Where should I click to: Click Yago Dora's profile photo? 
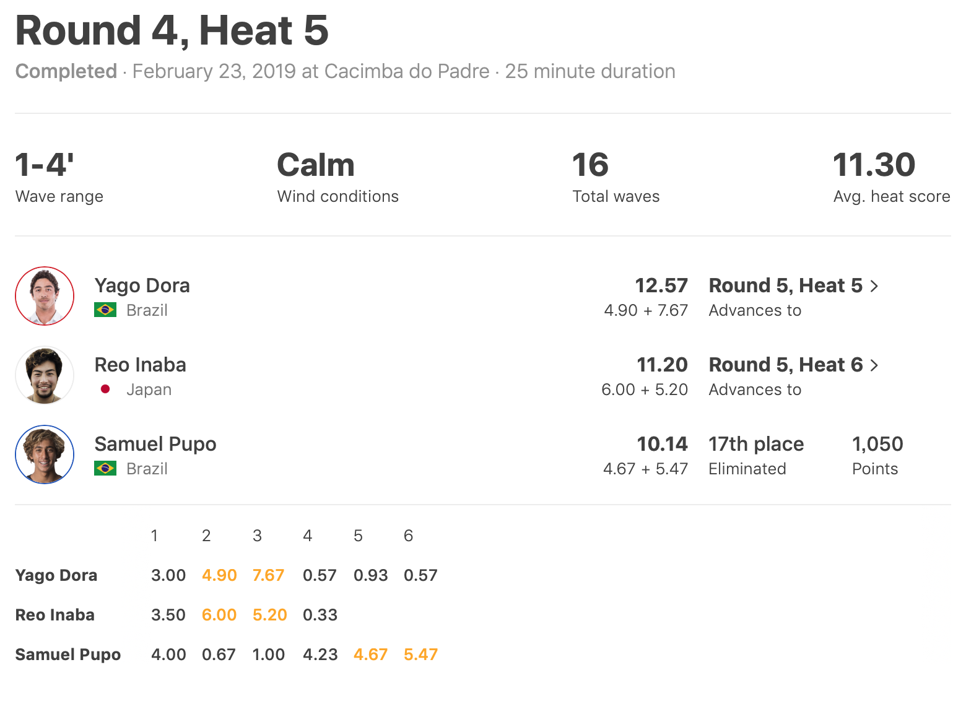click(x=45, y=296)
